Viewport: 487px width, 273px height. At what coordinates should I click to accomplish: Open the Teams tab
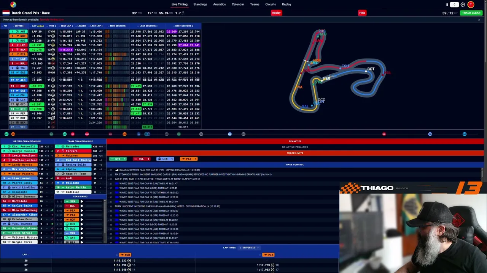click(x=255, y=5)
